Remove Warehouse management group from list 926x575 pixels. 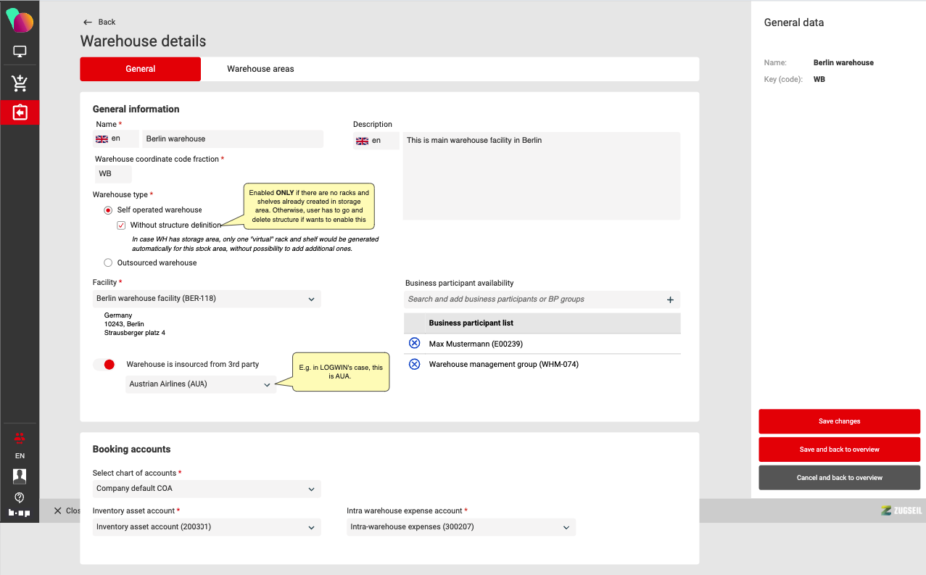tap(414, 364)
